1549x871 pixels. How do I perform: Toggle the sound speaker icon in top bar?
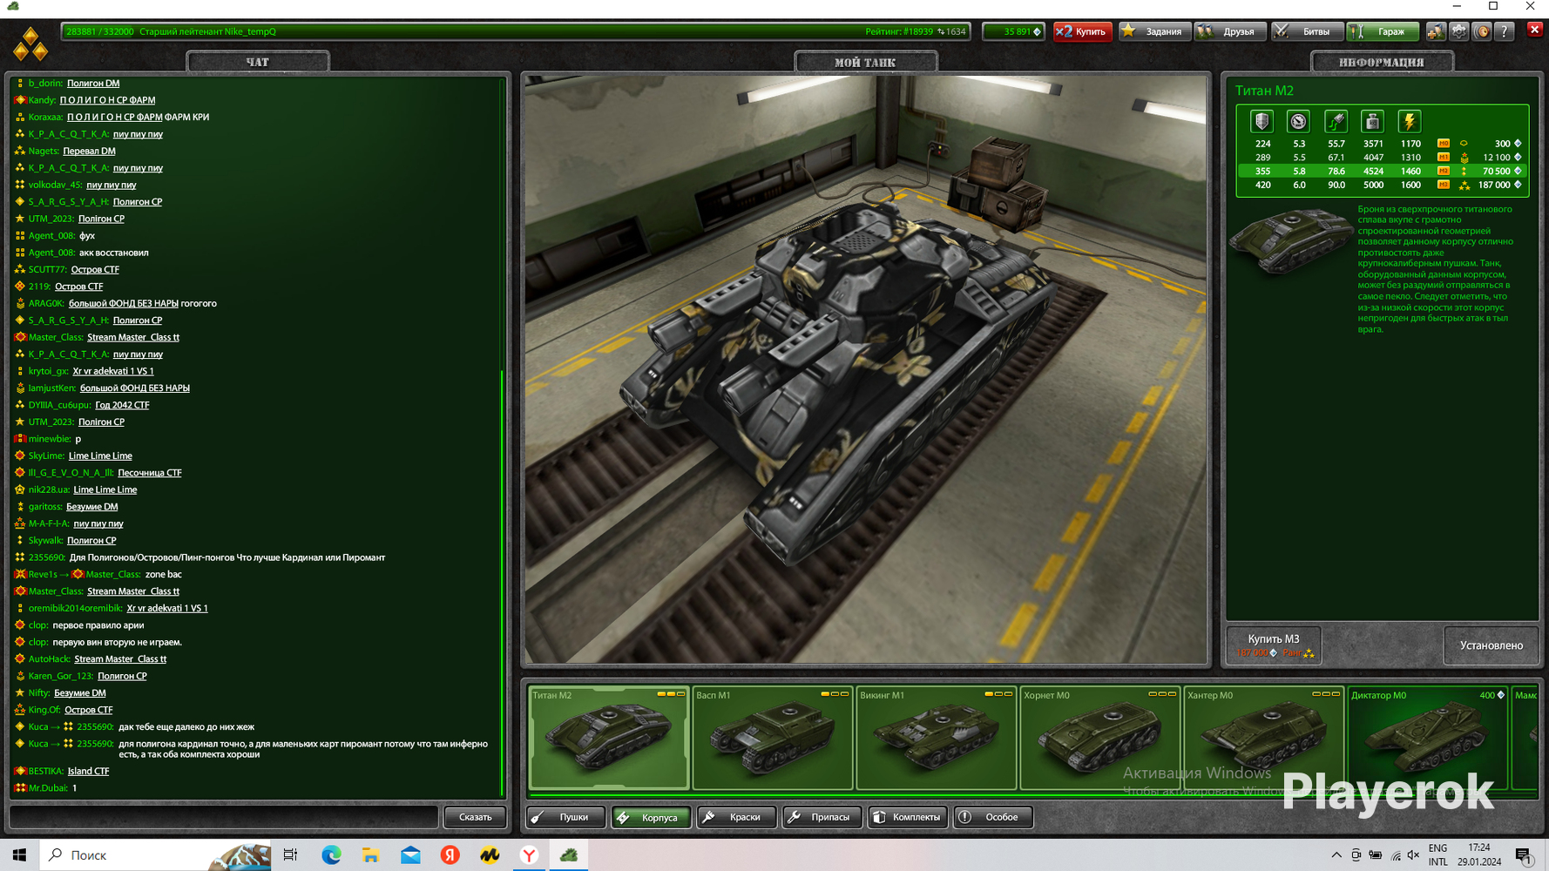point(1481,31)
